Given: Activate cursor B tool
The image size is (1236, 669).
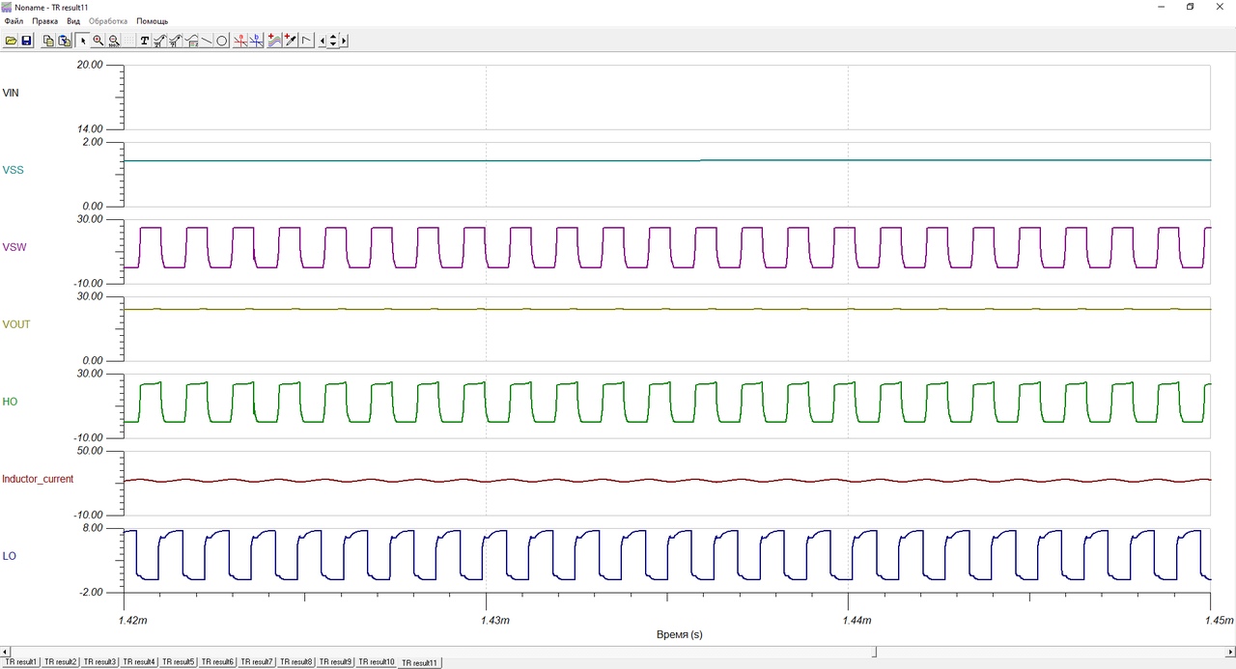Looking at the screenshot, I should coord(256,41).
